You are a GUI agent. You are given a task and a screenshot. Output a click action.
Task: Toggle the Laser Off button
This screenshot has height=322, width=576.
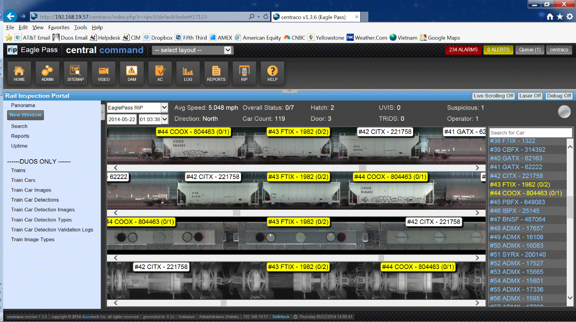[530, 96]
